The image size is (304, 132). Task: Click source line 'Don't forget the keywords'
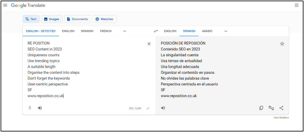[x=49, y=78]
